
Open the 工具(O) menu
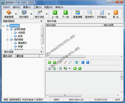click(x=37, y=7)
